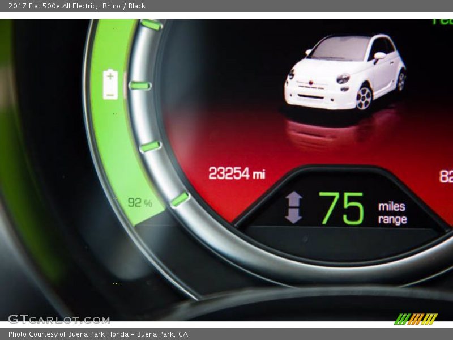The width and height of the screenshot is (453, 340).
Task: Click the striped green and orange logo
Action: point(416,319)
